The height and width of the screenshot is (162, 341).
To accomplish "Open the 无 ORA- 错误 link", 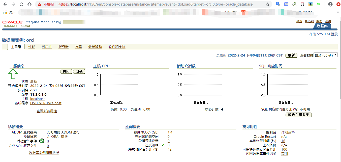I will coord(57,137).
